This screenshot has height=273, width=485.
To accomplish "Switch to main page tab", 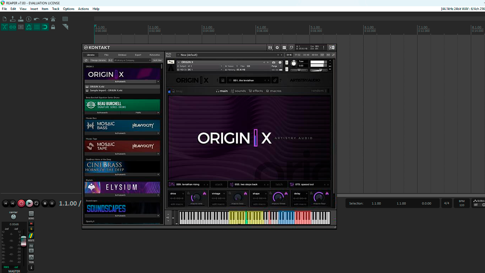I will point(222,91).
